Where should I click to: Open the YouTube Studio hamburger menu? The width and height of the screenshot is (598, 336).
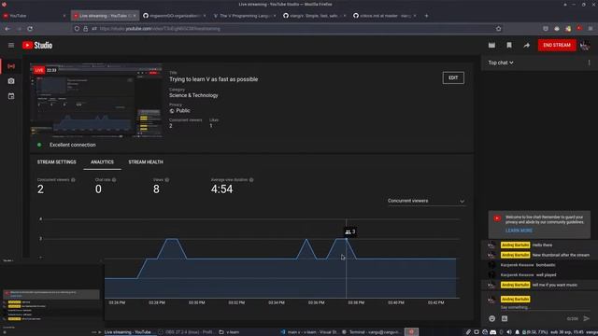coord(11,46)
